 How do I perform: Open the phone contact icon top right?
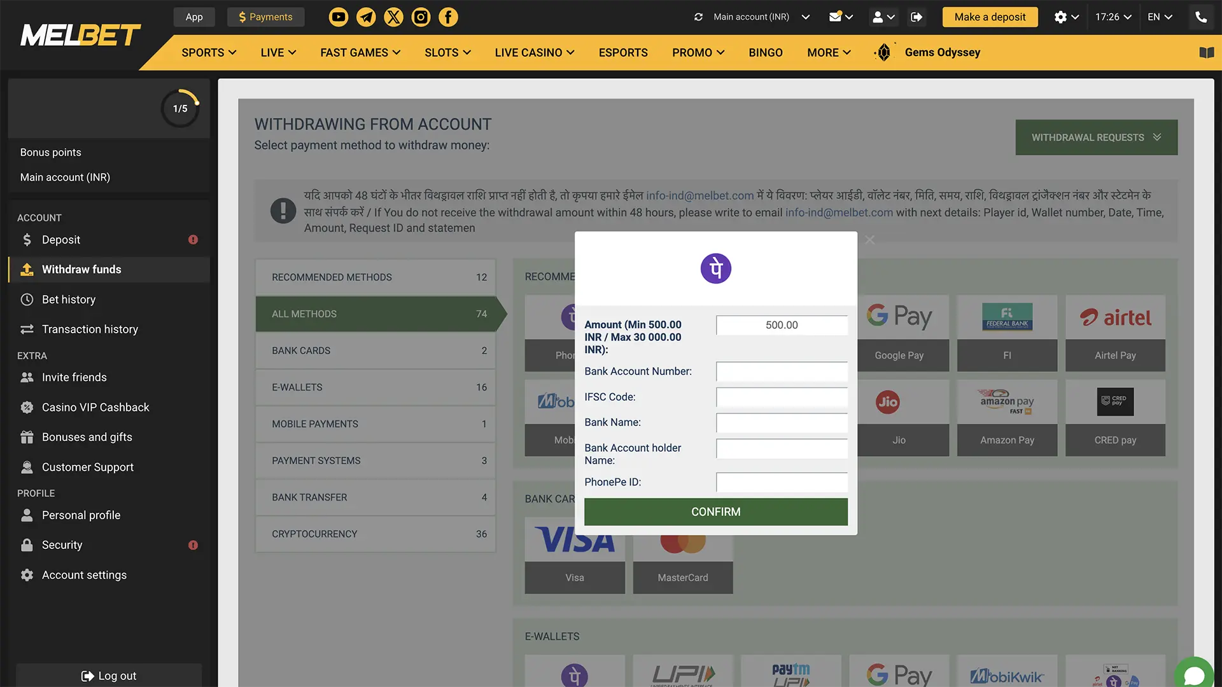tap(1201, 17)
